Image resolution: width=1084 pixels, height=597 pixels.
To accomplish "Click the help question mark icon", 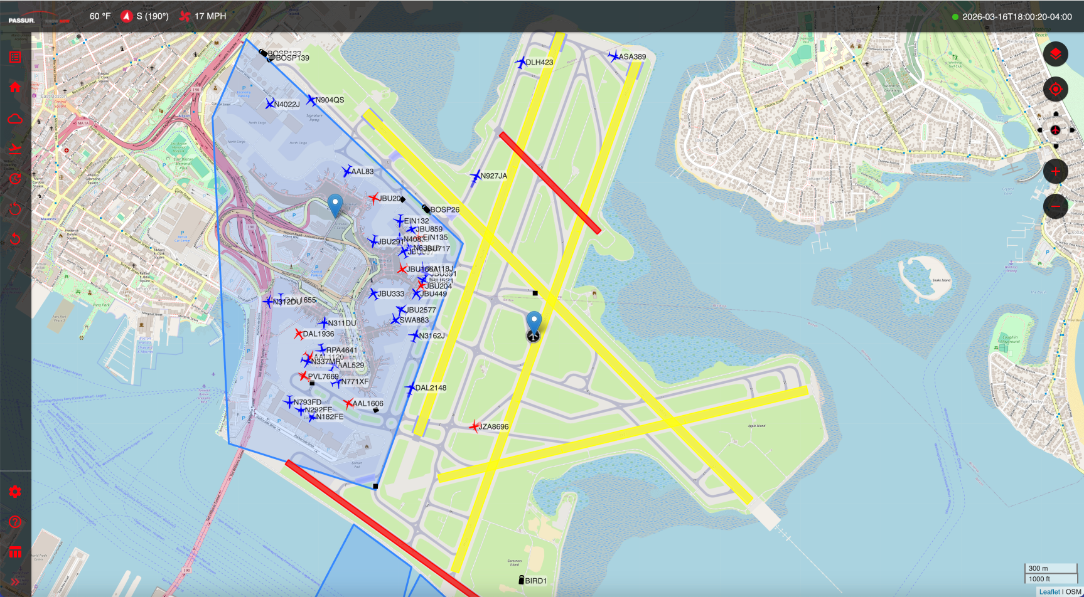I will coord(15,522).
